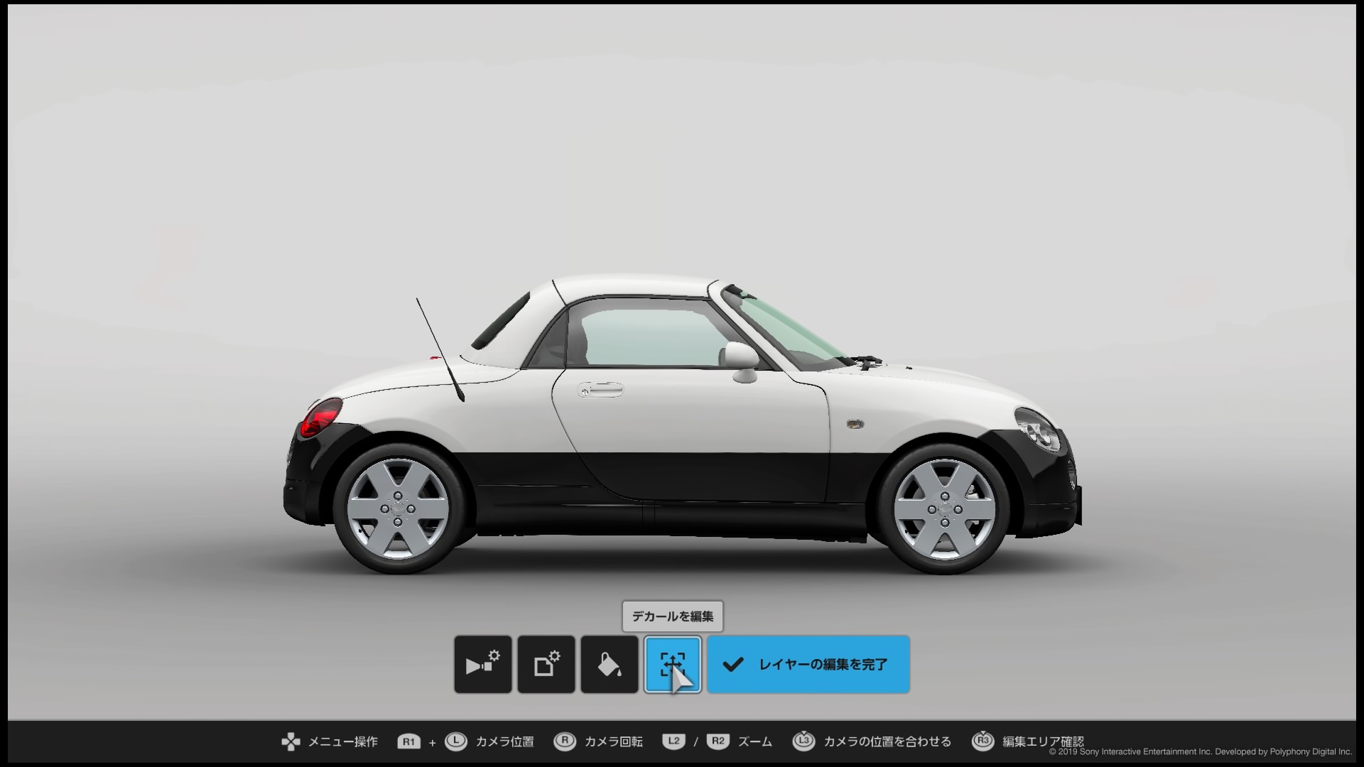The width and height of the screenshot is (1364, 767).
Task: Click the L stick icon for カメラ位置
Action: 455,741
